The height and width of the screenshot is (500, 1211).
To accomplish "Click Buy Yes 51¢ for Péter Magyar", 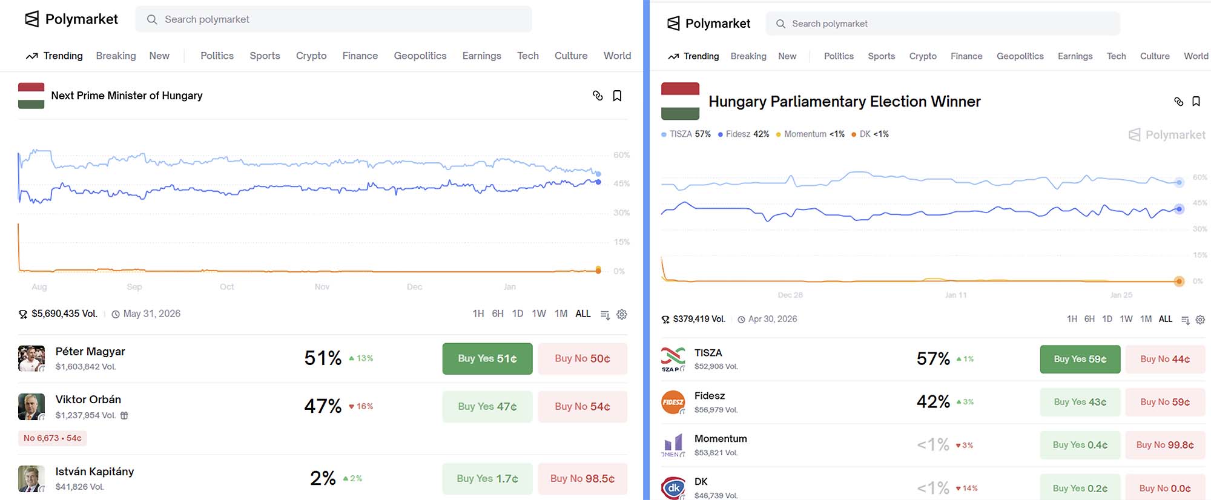I will point(487,359).
